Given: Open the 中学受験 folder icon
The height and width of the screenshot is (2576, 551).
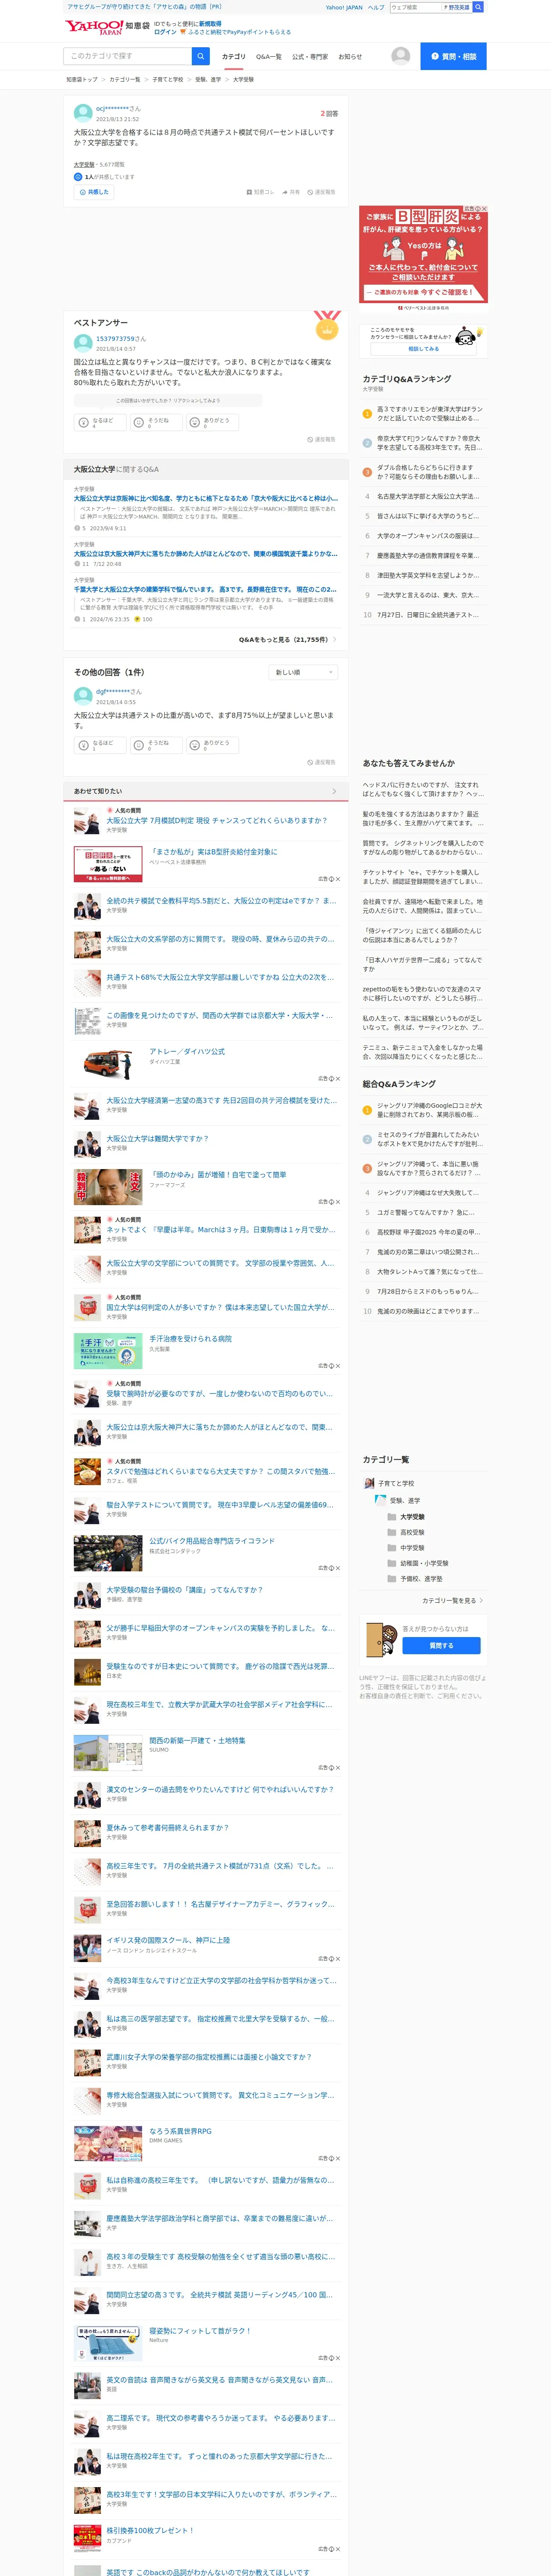Looking at the screenshot, I should 392,1548.
